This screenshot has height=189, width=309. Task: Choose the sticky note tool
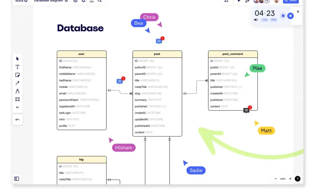point(17,75)
